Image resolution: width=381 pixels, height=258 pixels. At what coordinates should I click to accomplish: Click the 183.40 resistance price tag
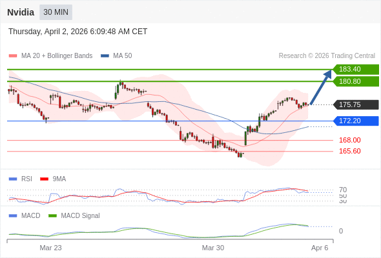356,70
